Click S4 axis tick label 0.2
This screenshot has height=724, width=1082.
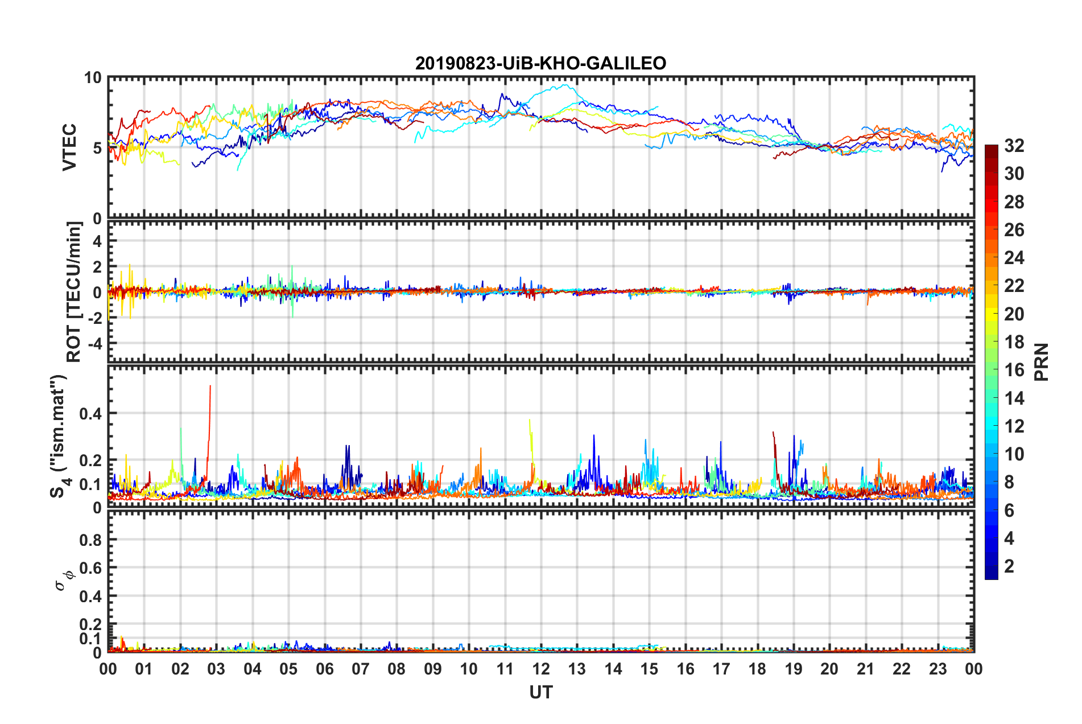[90, 460]
